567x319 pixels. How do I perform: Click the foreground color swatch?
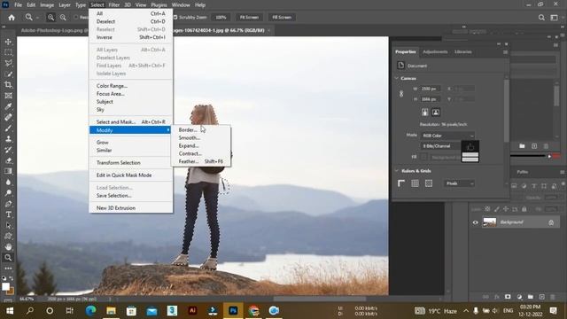5,286
